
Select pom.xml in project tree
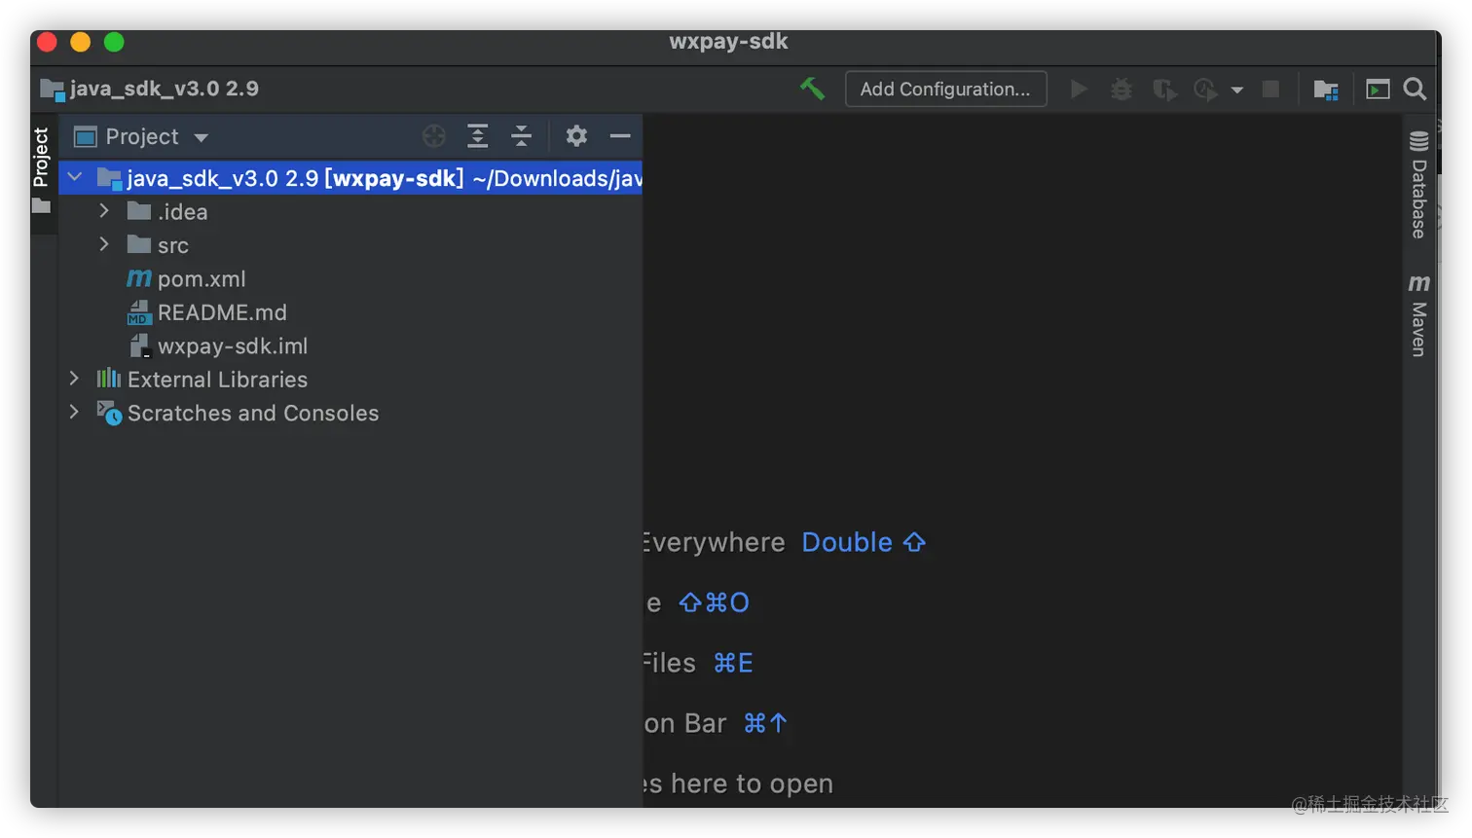pyautogui.click(x=350, y=278)
